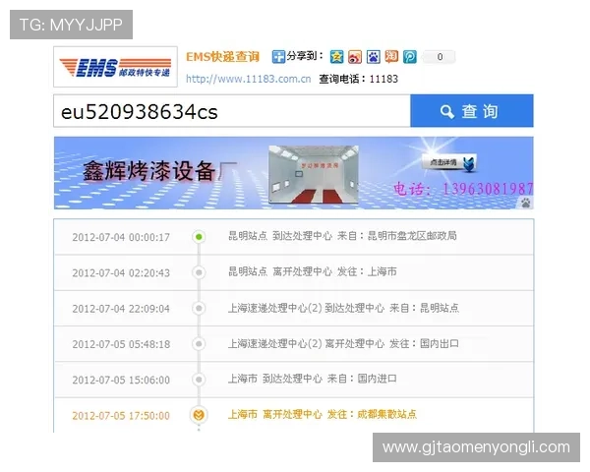This screenshot has height=472, width=590.
Task: Click the EMS快递查询 title
Action: pos(223,57)
